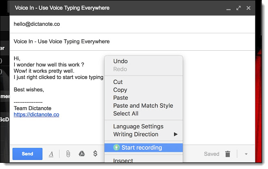The width and height of the screenshot is (268, 169).
Task: Click 'Wow! it works pretty well.' line
Action: (x=44, y=71)
